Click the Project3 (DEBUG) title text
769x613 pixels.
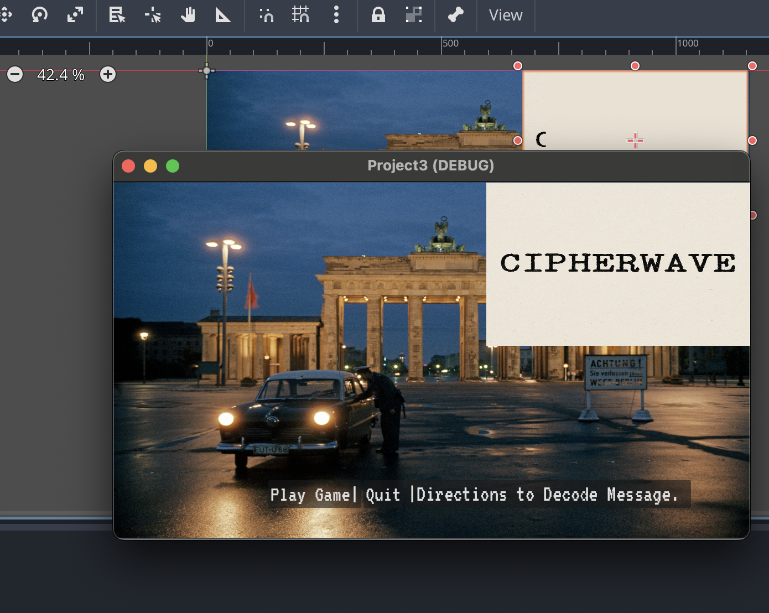pyautogui.click(x=431, y=165)
